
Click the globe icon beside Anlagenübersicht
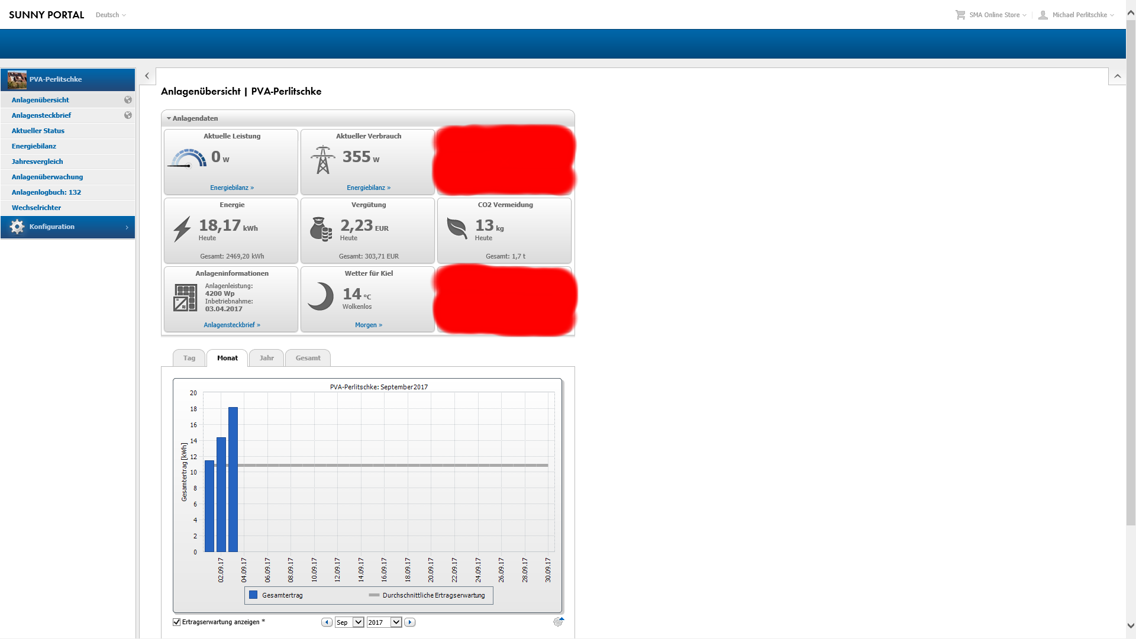[x=128, y=100]
